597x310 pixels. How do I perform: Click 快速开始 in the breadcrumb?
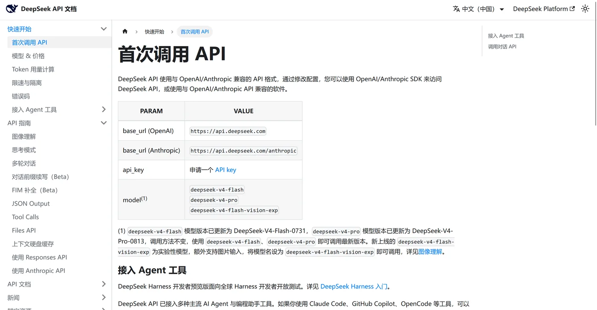(x=154, y=32)
